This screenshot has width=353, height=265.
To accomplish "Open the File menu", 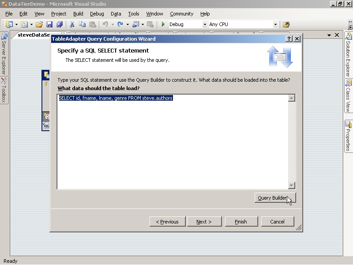I will click(9, 14).
